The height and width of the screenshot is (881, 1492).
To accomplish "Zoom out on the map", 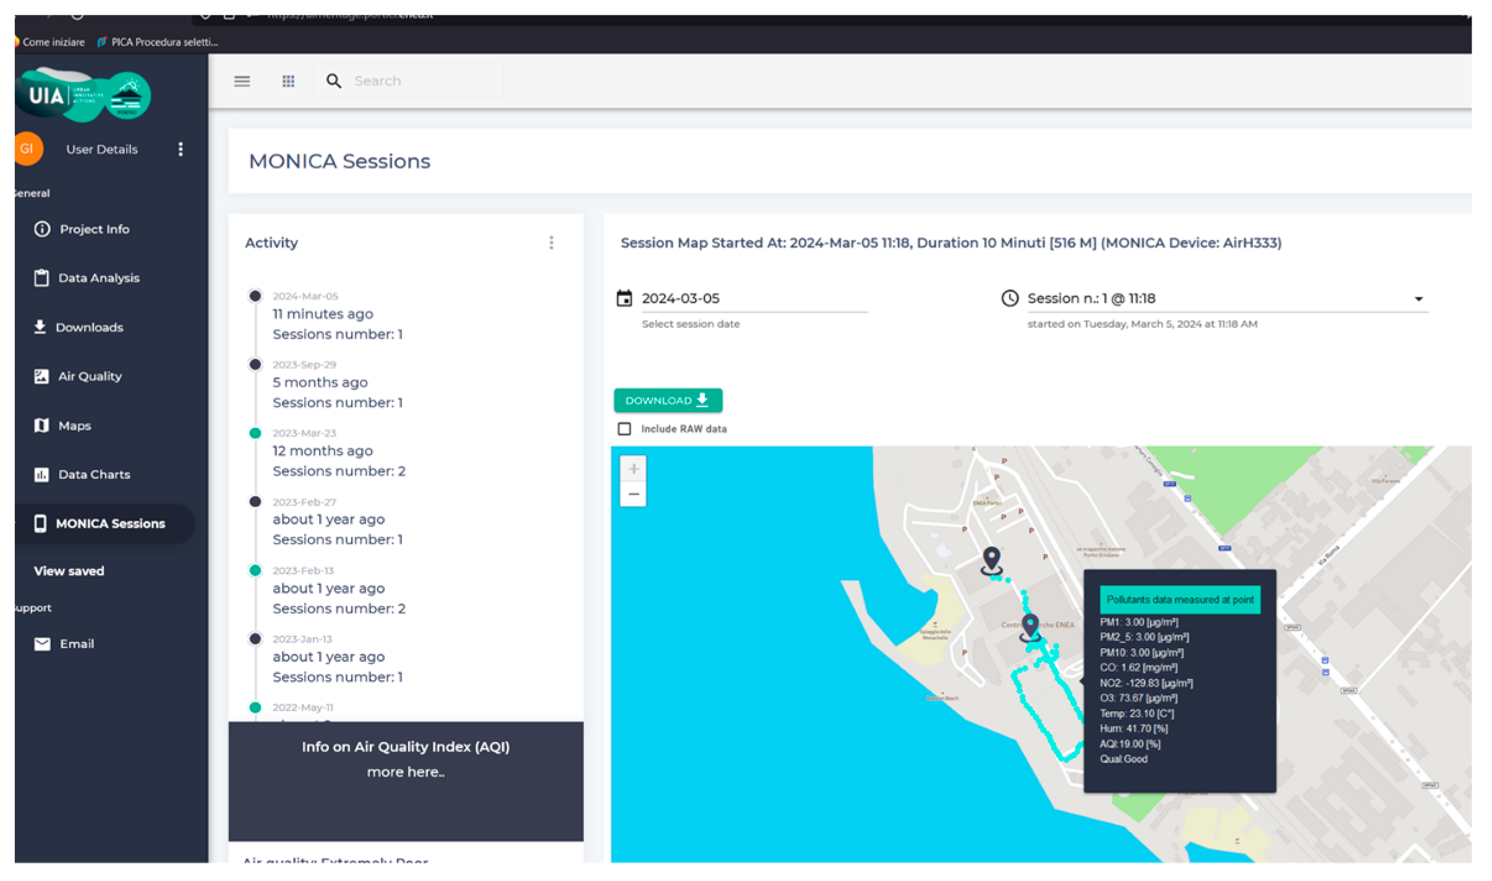I will 633,494.
